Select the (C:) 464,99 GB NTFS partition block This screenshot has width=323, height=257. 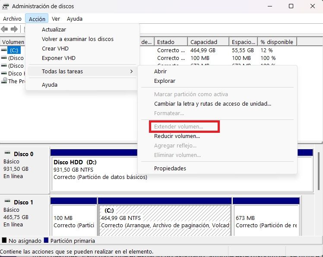tap(165, 220)
